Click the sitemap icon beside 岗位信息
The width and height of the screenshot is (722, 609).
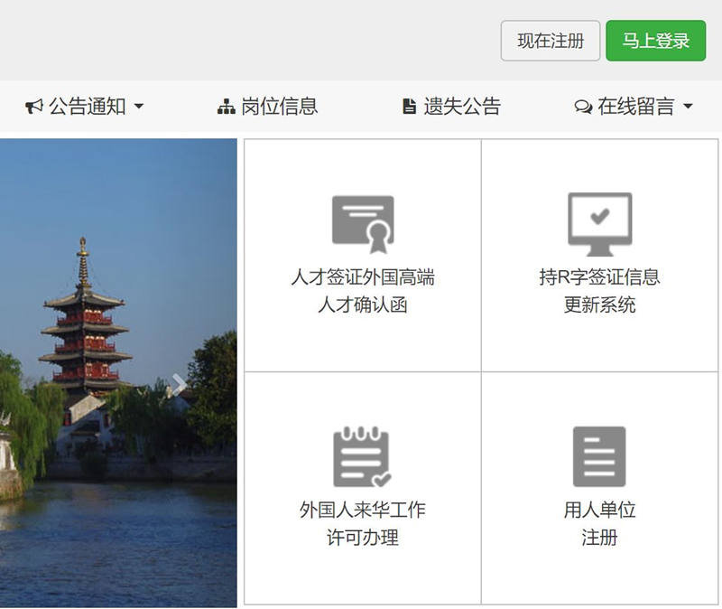(x=227, y=107)
